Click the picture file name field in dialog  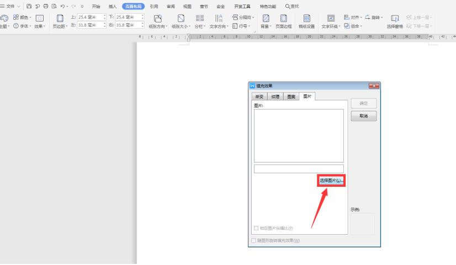click(299, 169)
